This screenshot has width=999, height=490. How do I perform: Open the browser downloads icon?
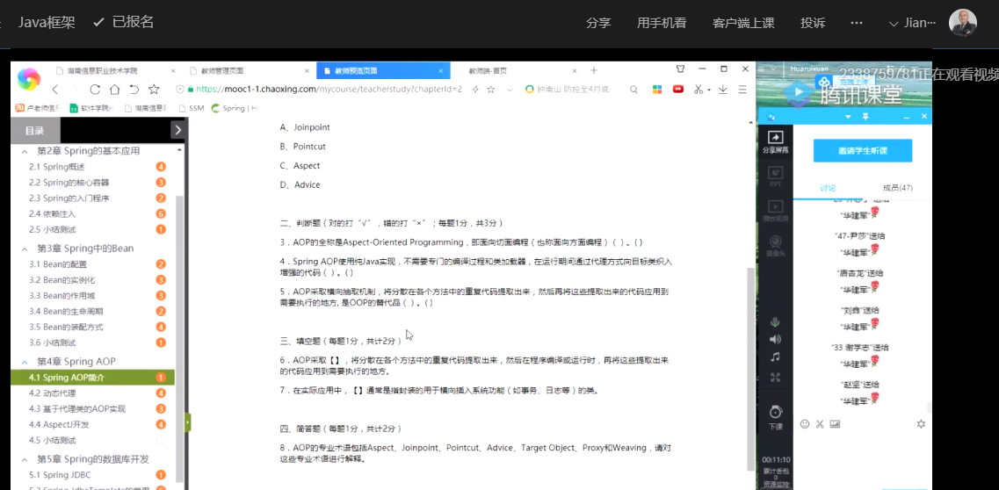coord(723,90)
